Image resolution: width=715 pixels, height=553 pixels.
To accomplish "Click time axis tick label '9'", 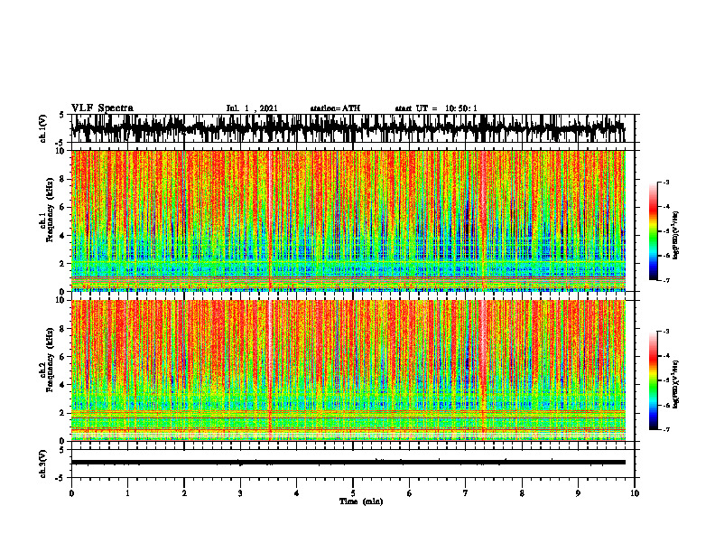I will tap(578, 493).
